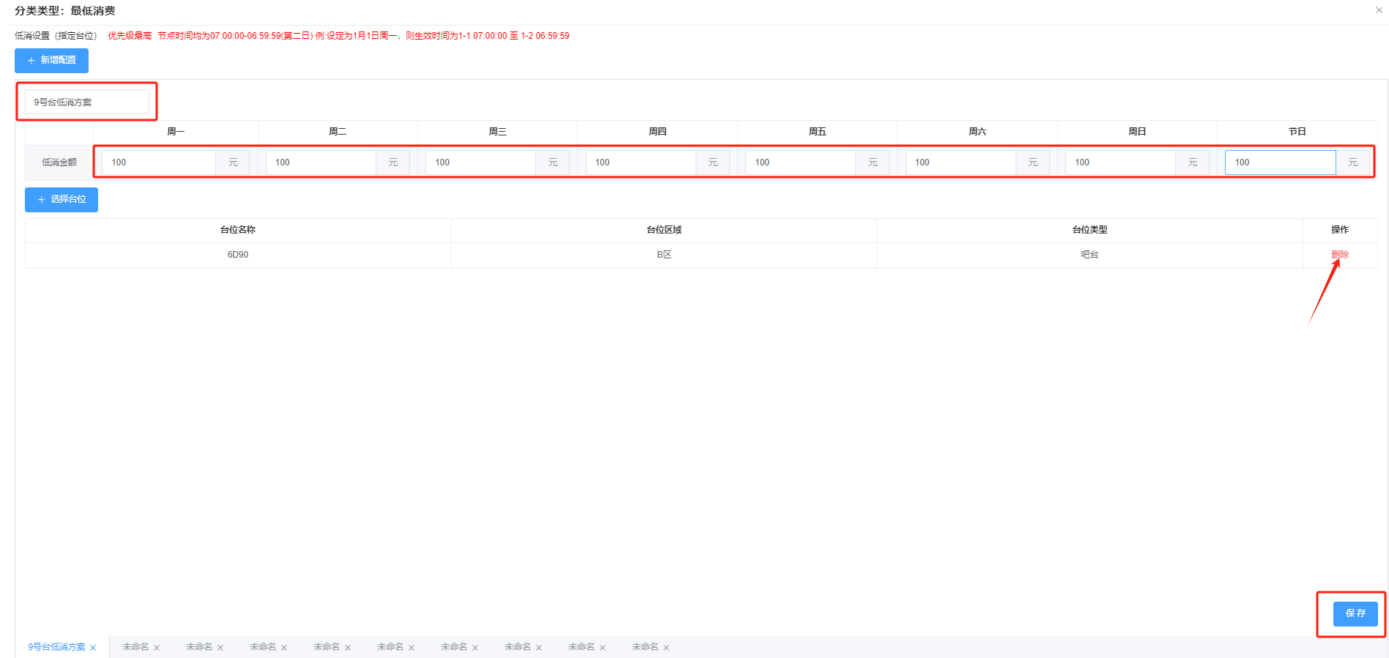The height and width of the screenshot is (658, 1389).
Task: Close the 9号台低消方案 tab via its X
Action: [93, 648]
